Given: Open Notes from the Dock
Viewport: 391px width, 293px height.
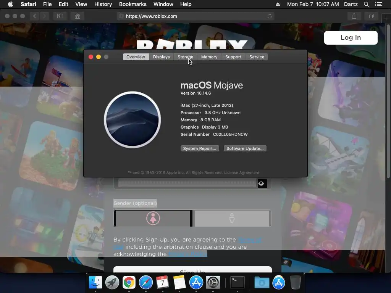Looking at the screenshot, I should point(179,282).
